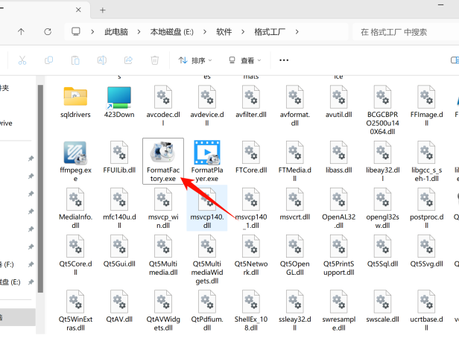Click the computer icon in address bar
The height and width of the screenshot is (344, 459).
[76, 31]
